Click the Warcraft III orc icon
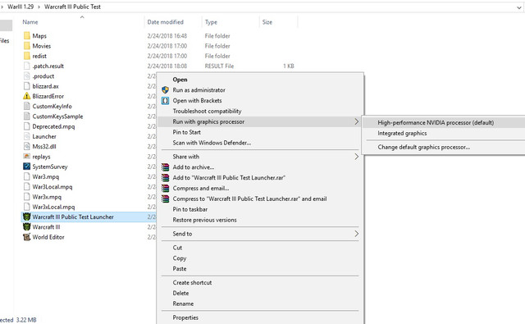The image size is (525, 324). [x=27, y=227]
